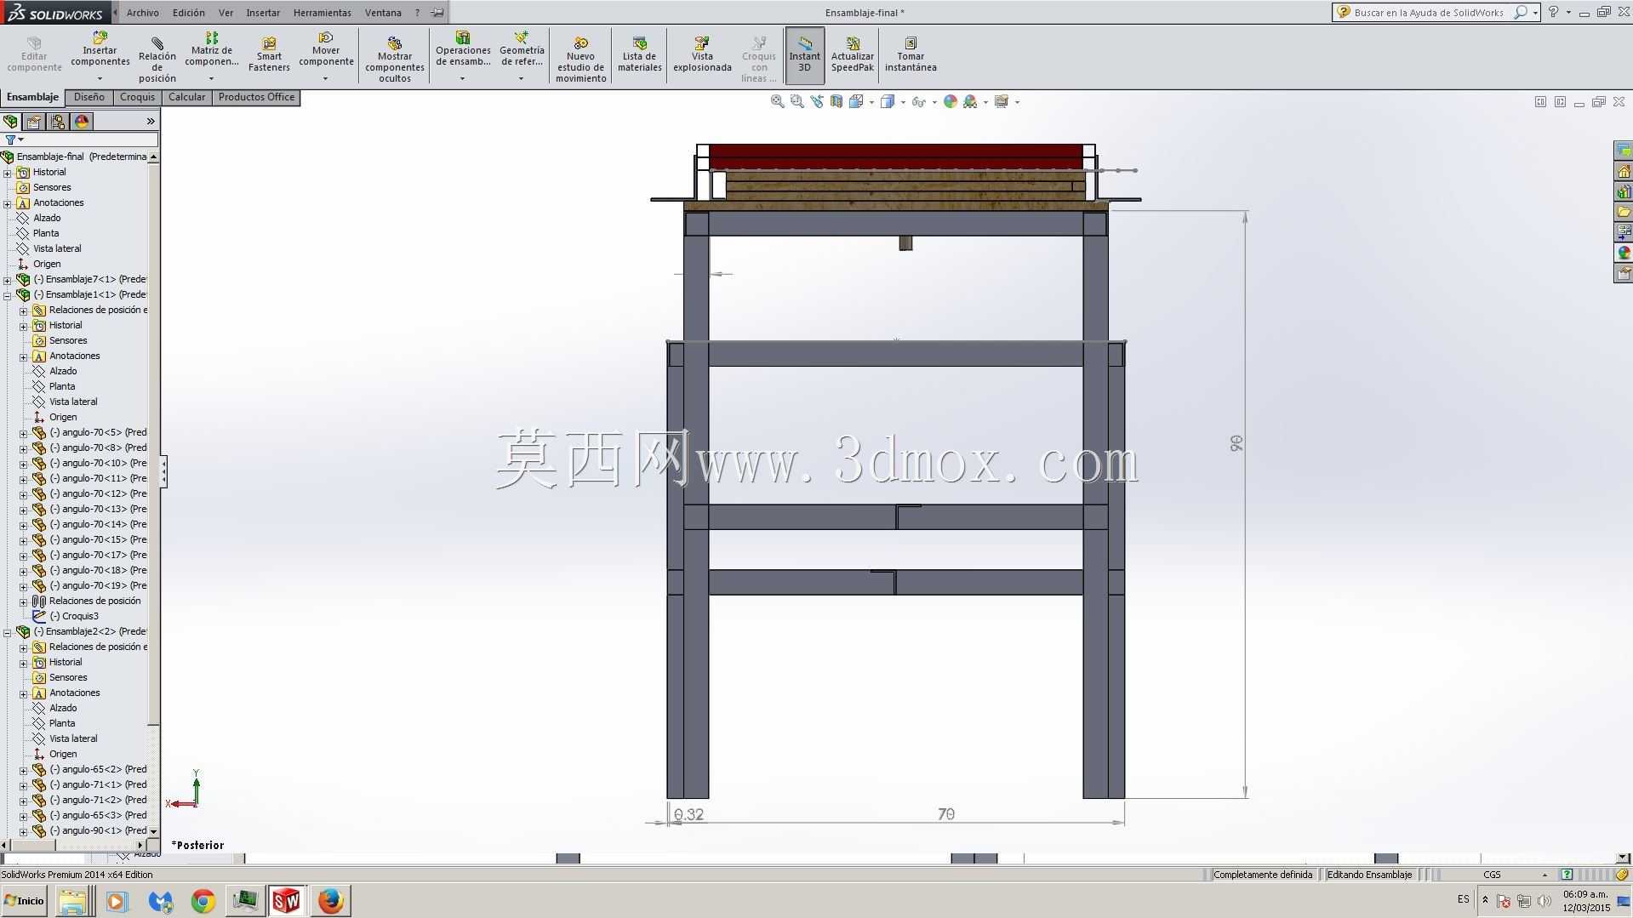The image size is (1633, 918).
Task: Open Inicio start button
Action: coord(25,900)
